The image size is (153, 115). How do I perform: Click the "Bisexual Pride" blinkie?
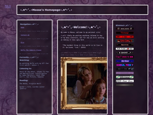tap(125, 65)
